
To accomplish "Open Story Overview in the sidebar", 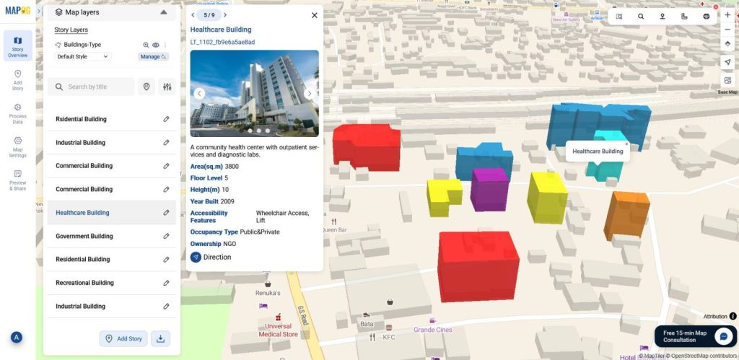I will pos(18,45).
